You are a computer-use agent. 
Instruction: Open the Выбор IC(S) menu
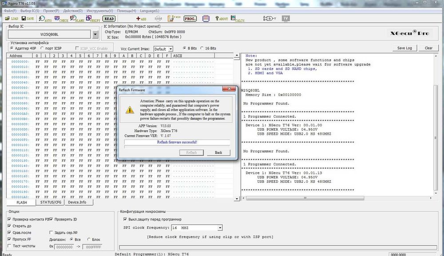pos(30,11)
